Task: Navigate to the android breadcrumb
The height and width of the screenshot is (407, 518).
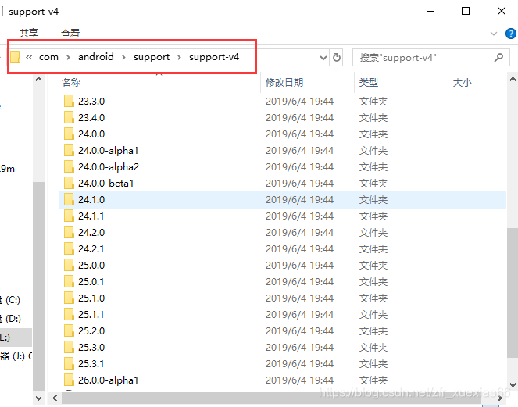Action: [96, 57]
